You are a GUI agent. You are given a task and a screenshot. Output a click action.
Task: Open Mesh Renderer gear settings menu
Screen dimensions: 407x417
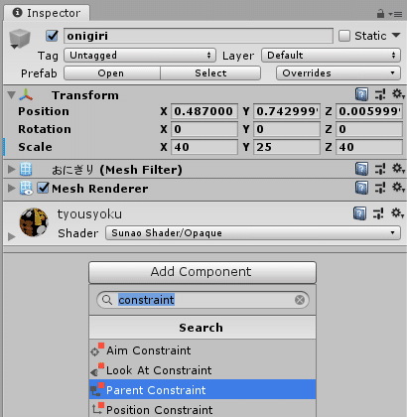pos(398,188)
